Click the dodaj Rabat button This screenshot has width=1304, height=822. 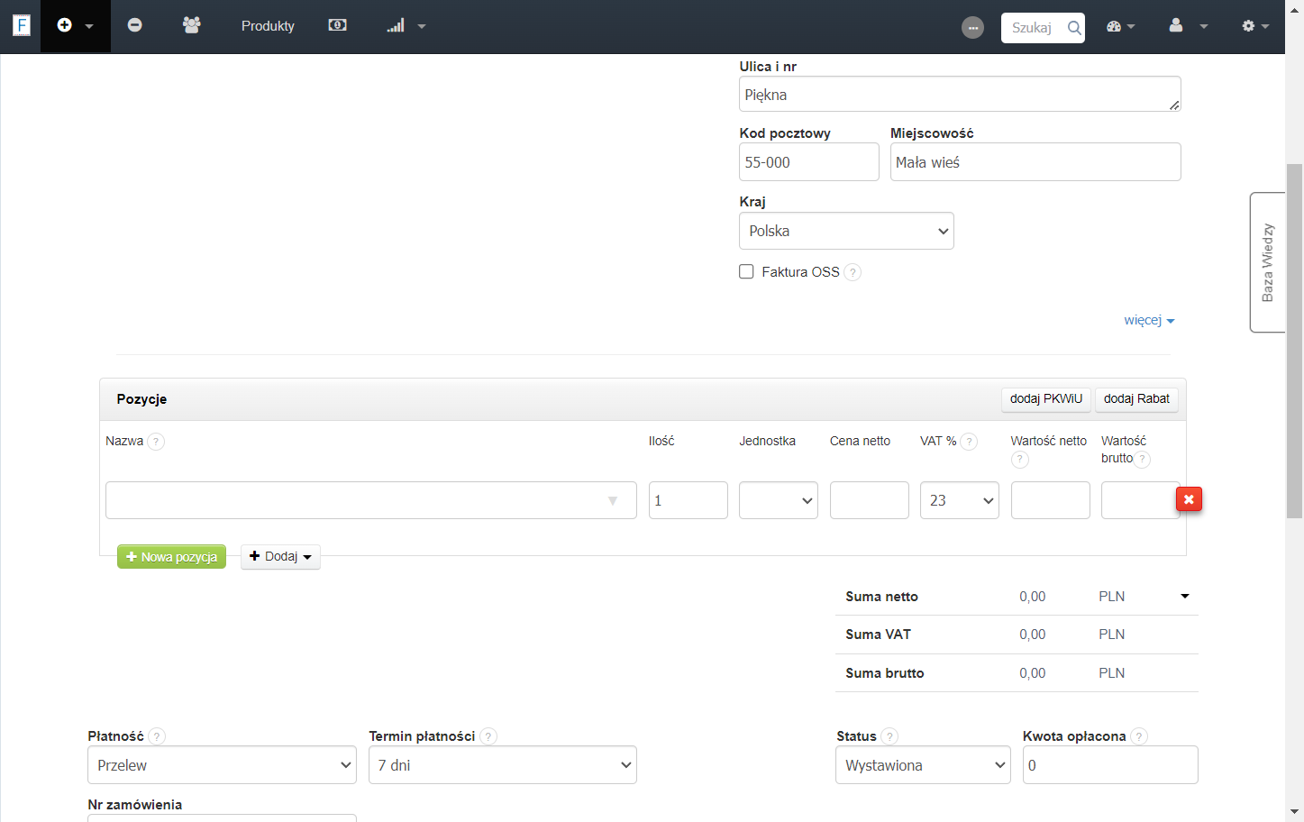click(1136, 399)
